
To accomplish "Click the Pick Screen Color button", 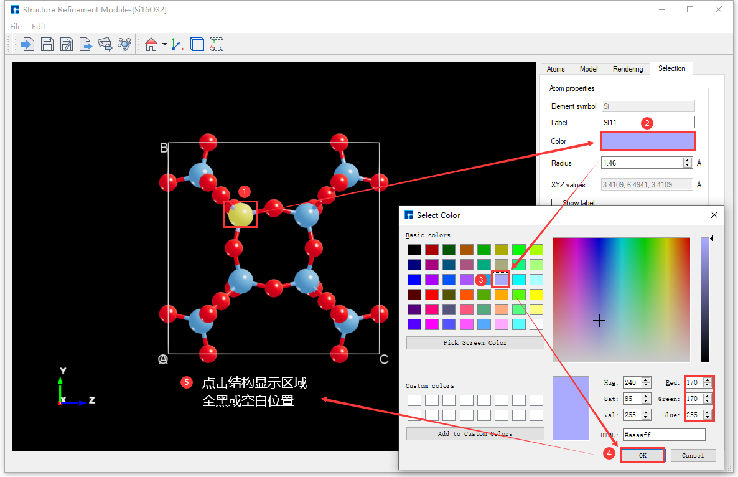I will (475, 343).
